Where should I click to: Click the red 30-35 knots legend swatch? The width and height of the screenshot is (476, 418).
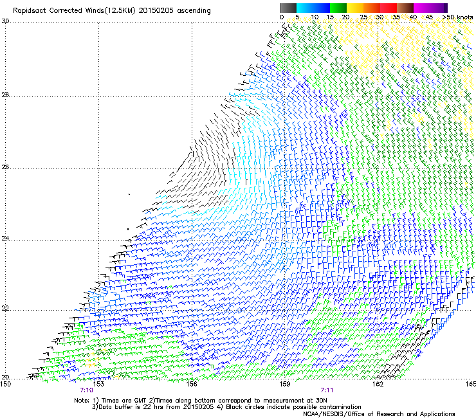pos(389,8)
